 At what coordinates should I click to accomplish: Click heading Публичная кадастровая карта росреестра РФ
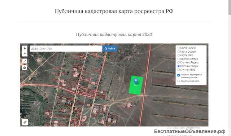point(114,11)
